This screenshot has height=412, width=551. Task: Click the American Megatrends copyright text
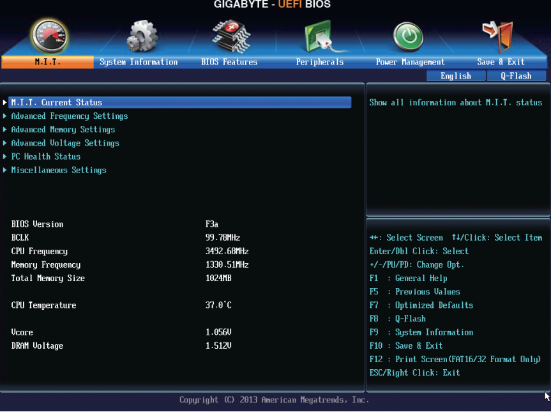[x=274, y=400]
